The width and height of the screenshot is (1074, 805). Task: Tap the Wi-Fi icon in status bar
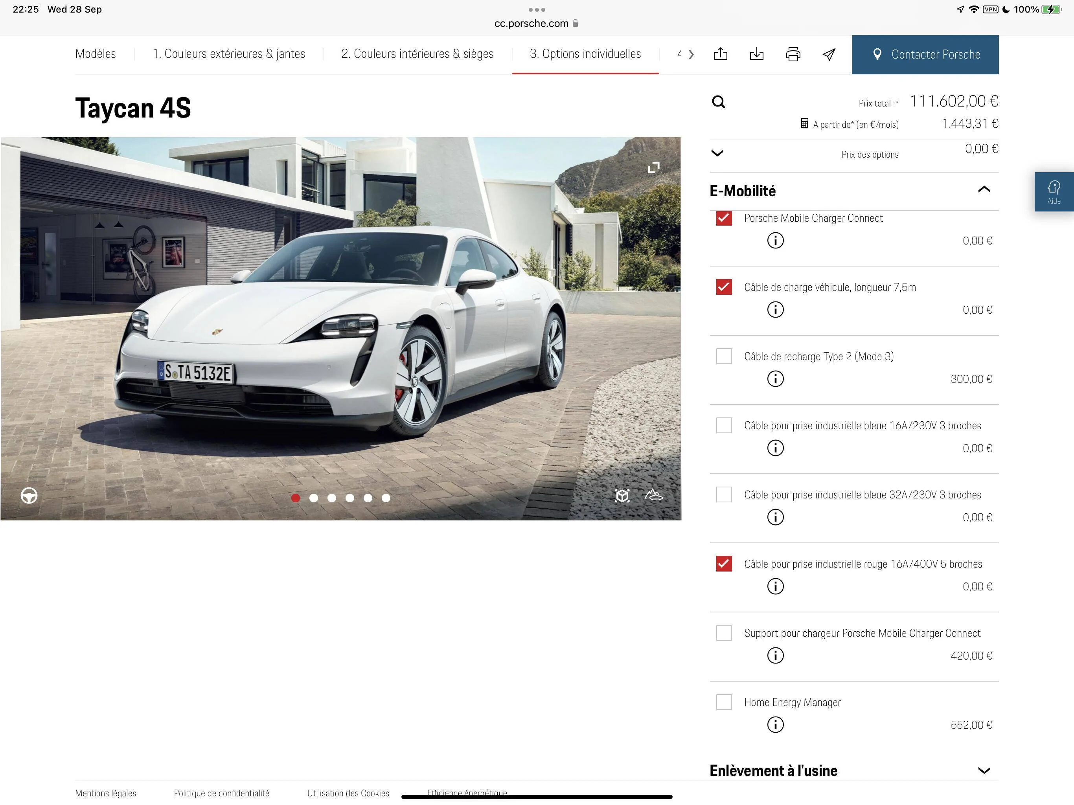[x=974, y=9]
